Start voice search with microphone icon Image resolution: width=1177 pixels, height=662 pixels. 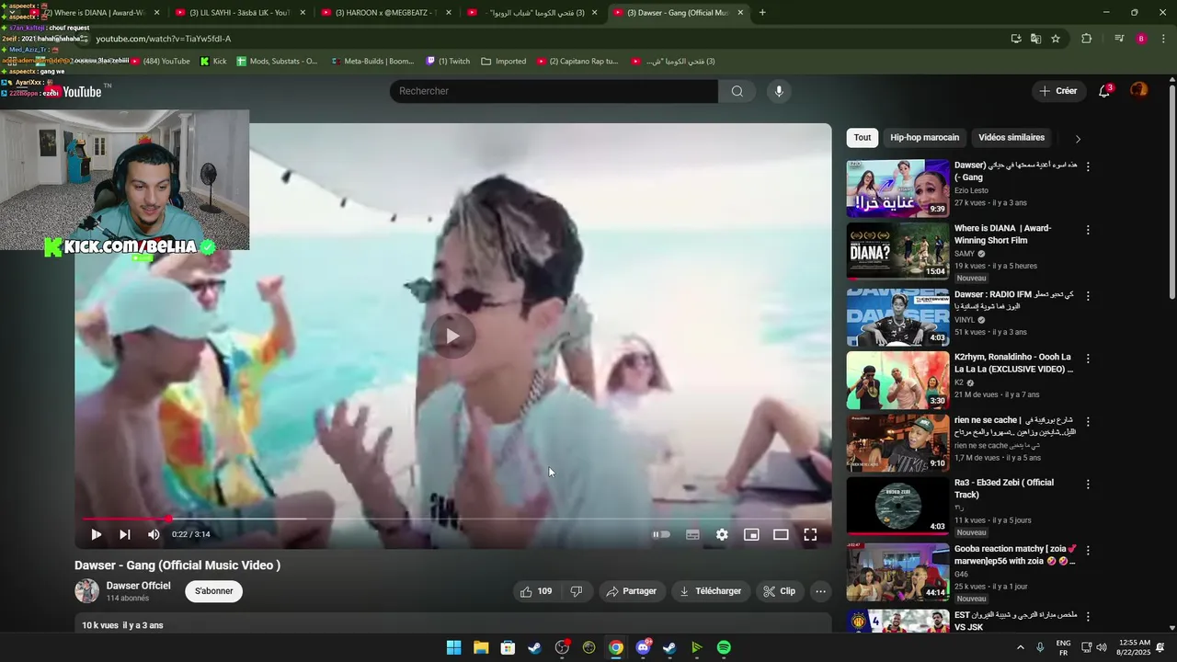coord(779,91)
